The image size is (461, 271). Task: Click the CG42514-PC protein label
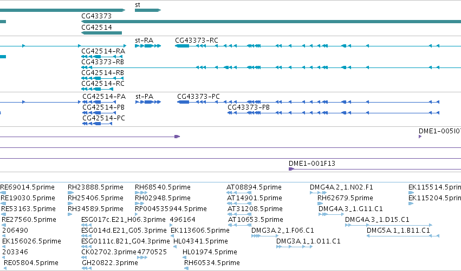point(104,118)
